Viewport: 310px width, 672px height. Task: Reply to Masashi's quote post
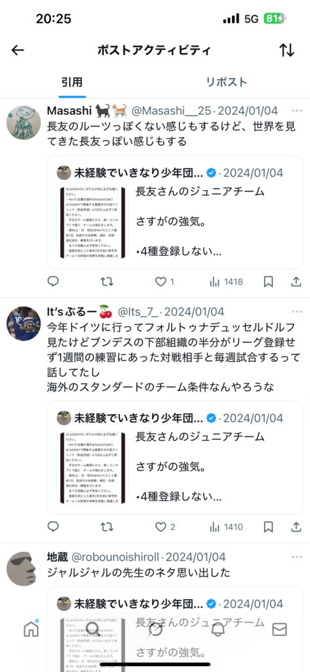[x=53, y=282]
